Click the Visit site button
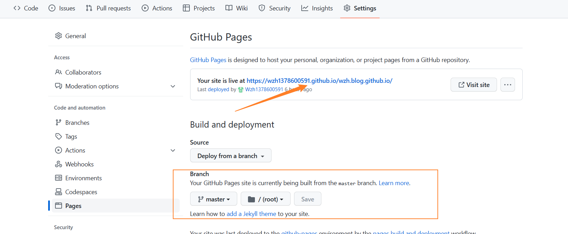This screenshot has width=568, height=234. click(x=473, y=85)
